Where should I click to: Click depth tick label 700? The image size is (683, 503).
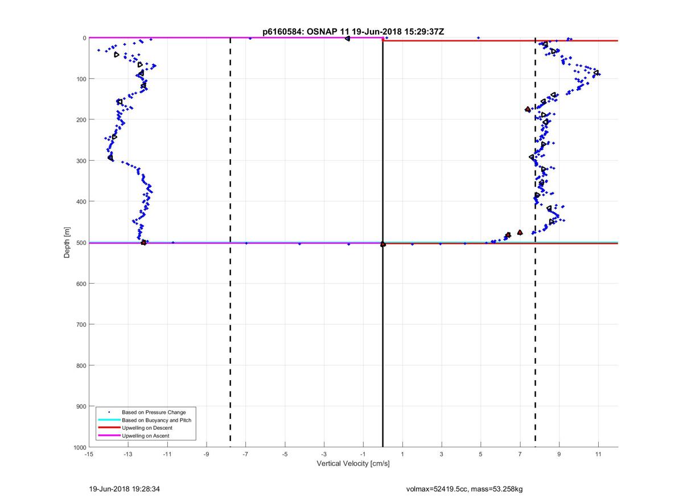80,325
